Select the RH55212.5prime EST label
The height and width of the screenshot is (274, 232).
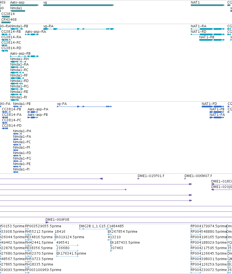tap(39, 232)
